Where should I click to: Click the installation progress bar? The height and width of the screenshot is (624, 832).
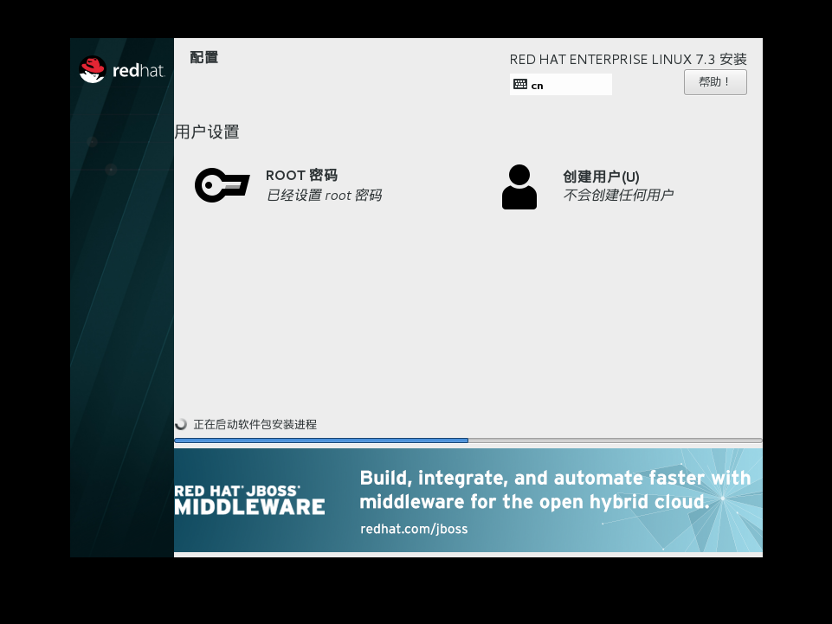click(x=468, y=441)
